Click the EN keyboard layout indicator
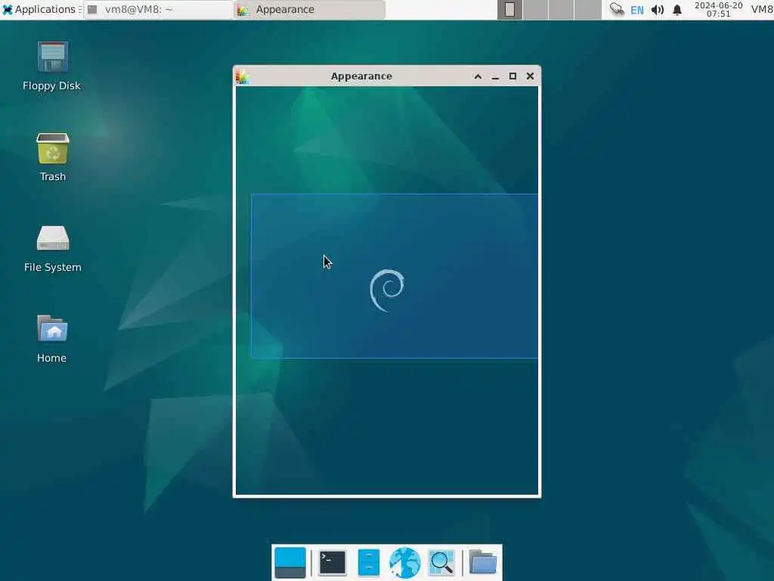774x581 pixels. click(637, 10)
